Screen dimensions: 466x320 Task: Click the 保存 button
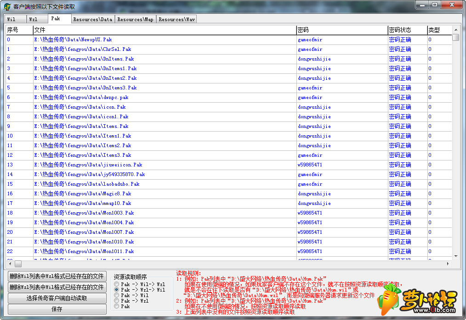pyautogui.click(x=57, y=309)
